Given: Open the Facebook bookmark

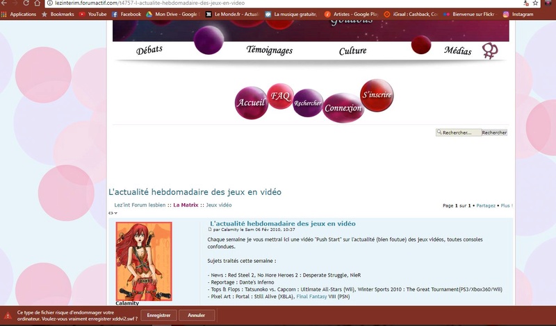Looking at the screenshot, I should coord(126,14).
